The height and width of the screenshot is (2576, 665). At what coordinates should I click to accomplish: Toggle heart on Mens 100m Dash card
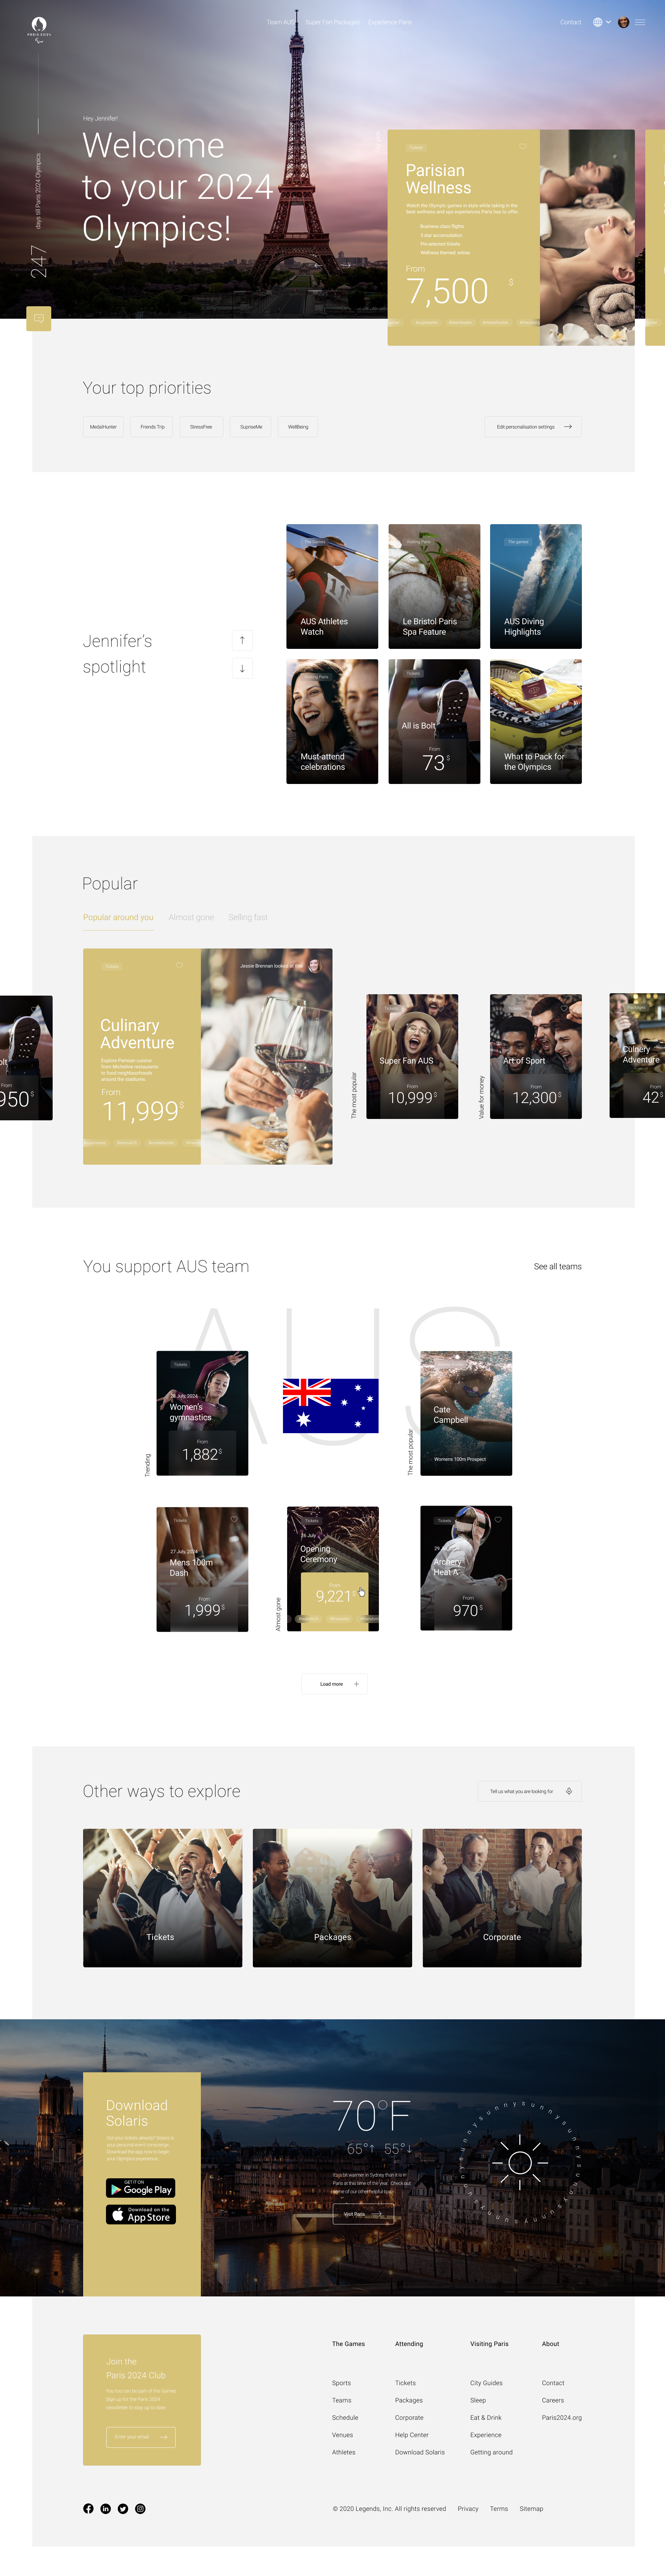[235, 1519]
